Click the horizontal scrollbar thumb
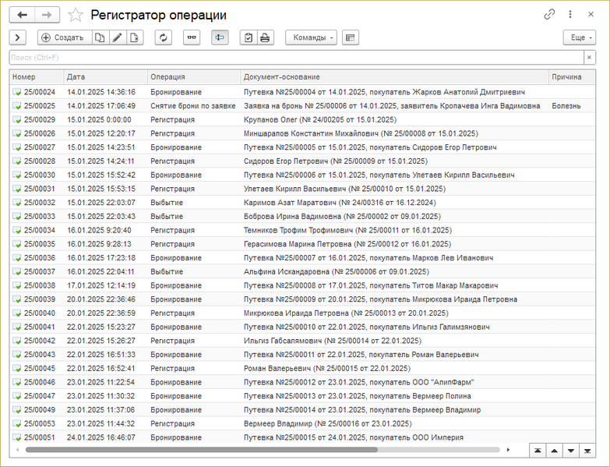This screenshot has width=610, height=467. pos(202,450)
